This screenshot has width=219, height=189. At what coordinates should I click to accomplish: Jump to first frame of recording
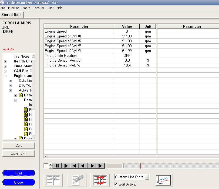point(75,166)
